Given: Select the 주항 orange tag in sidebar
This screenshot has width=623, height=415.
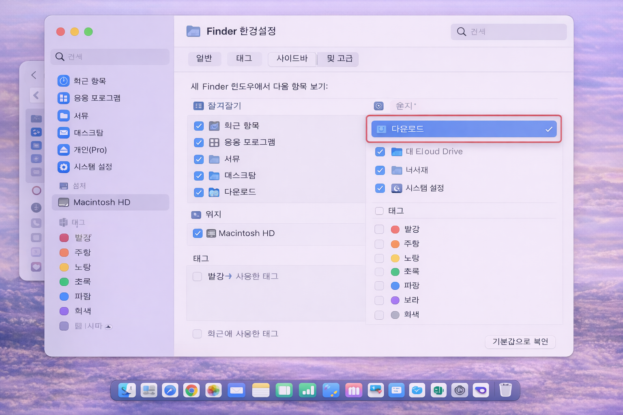Looking at the screenshot, I should [76, 252].
